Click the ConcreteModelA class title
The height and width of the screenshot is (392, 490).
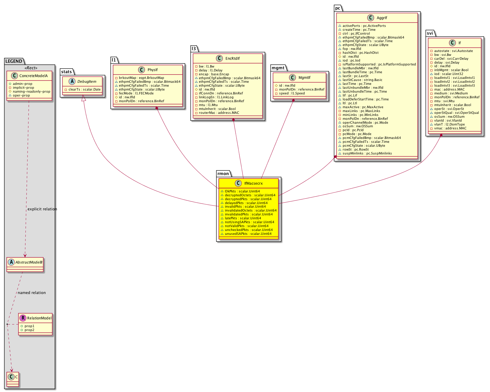(34, 76)
